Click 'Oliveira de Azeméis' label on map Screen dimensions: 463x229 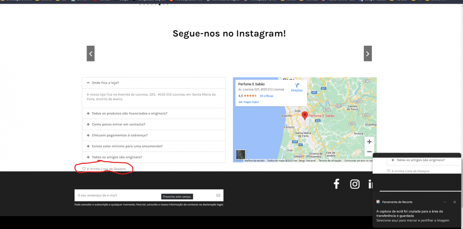317,155
